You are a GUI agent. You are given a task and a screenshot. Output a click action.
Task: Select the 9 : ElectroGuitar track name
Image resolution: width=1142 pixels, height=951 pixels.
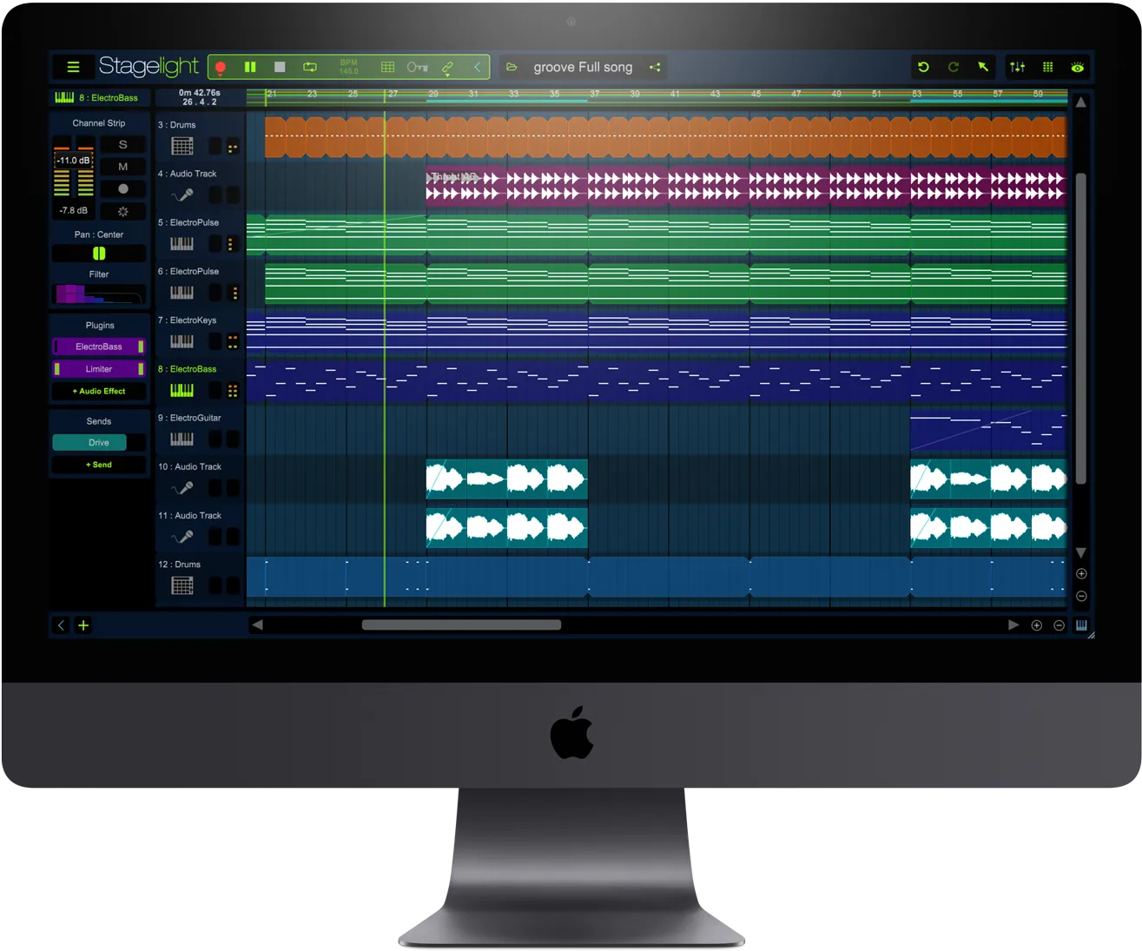click(189, 418)
